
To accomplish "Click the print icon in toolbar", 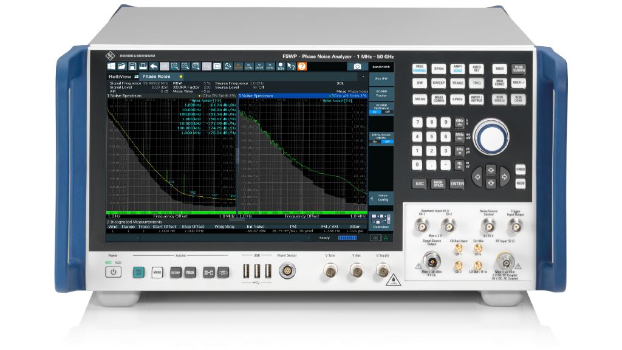I will 143,66.
